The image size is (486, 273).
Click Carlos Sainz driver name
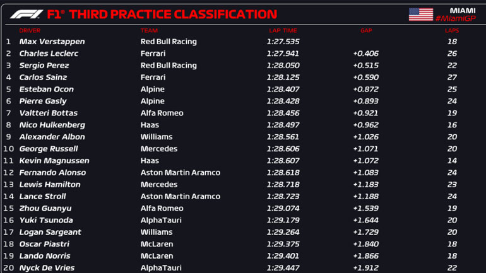tap(43, 78)
